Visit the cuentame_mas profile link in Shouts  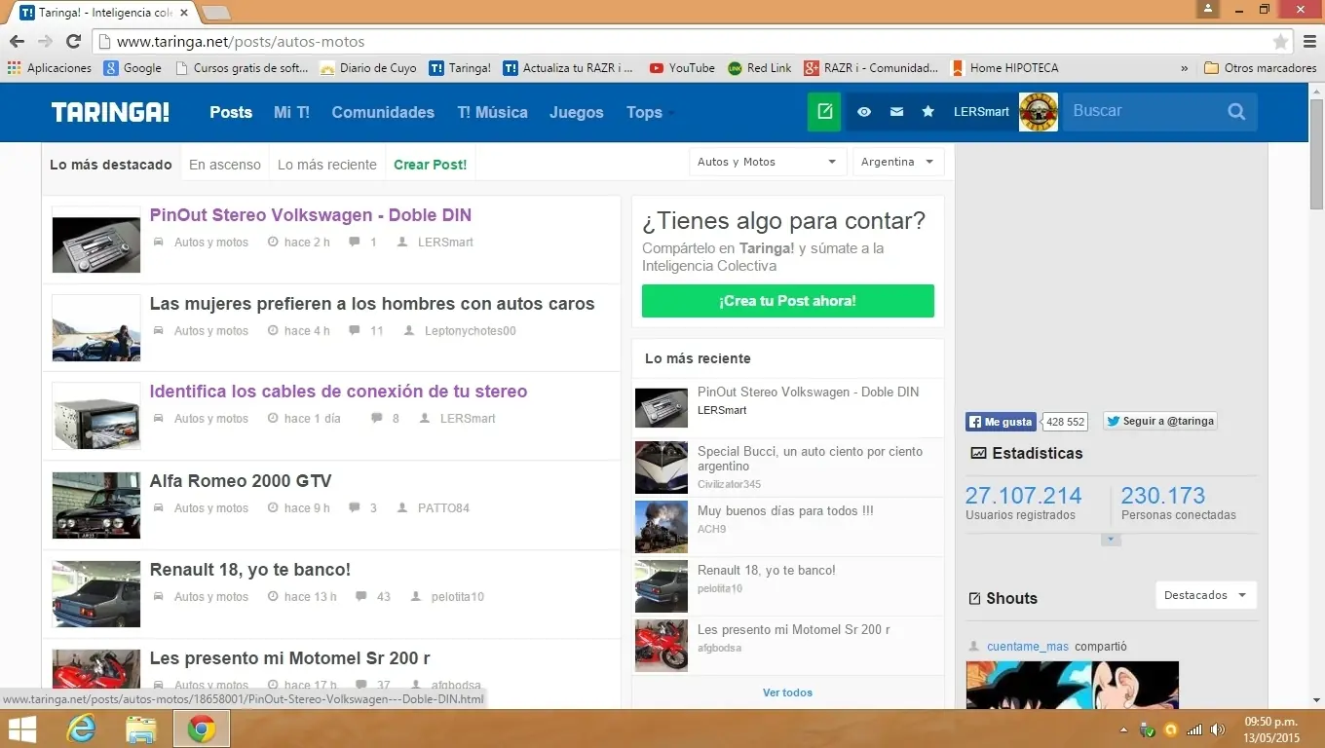tap(1028, 647)
